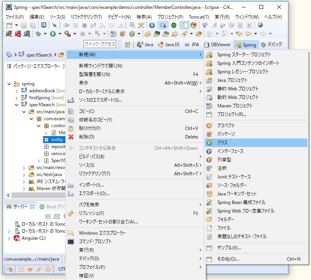Click the new Java package toolbar icon
This screenshot has width=311, height=280.
coord(122,34)
